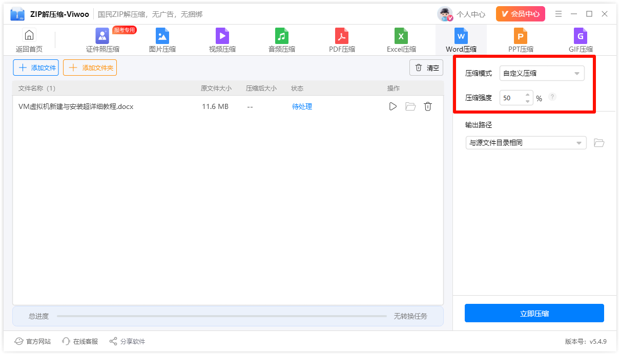Click the 无转换任务 progress status text
The height and width of the screenshot is (355, 620).
pos(410,316)
